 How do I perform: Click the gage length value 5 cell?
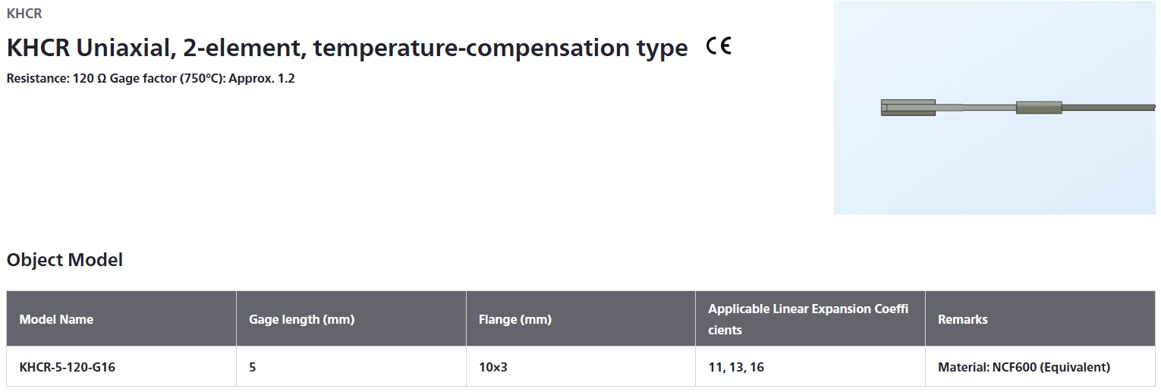(x=351, y=367)
